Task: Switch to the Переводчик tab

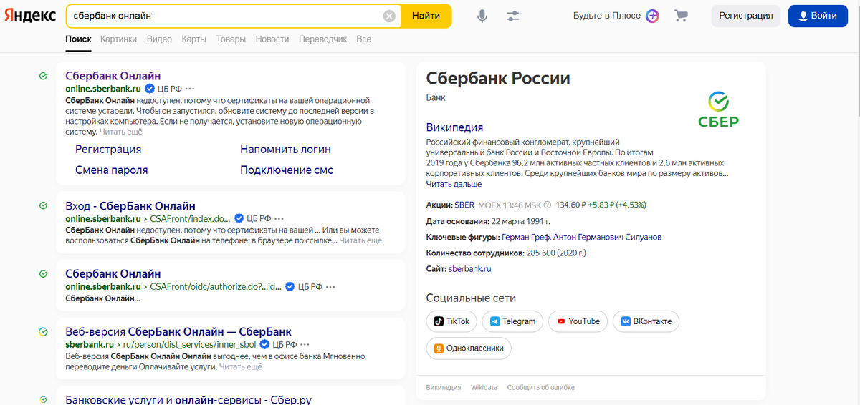Action: coord(322,39)
